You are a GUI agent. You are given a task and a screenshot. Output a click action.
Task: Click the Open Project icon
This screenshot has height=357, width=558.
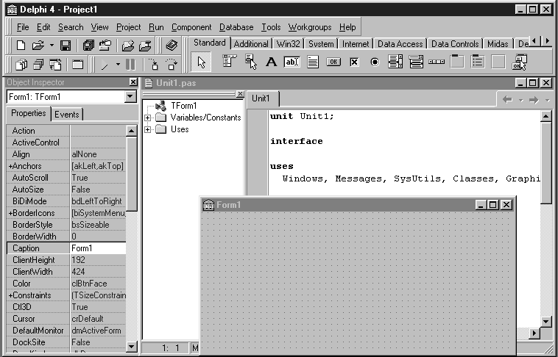pyautogui.click(x=105, y=46)
